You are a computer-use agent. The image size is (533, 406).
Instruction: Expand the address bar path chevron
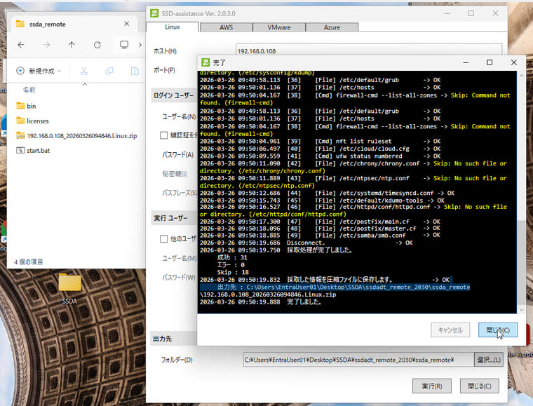(x=140, y=45)
